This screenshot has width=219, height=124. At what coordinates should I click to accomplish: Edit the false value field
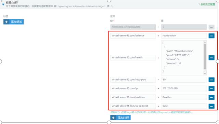[184, 106]
